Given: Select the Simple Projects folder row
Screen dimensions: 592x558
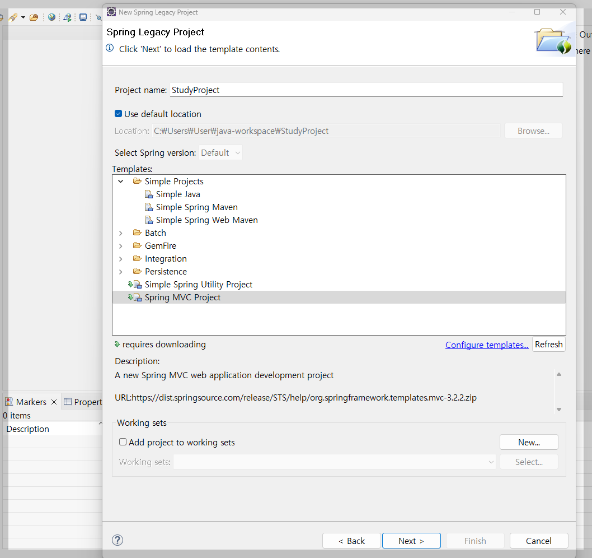Looking at the screenshot, I should [173, 182].
